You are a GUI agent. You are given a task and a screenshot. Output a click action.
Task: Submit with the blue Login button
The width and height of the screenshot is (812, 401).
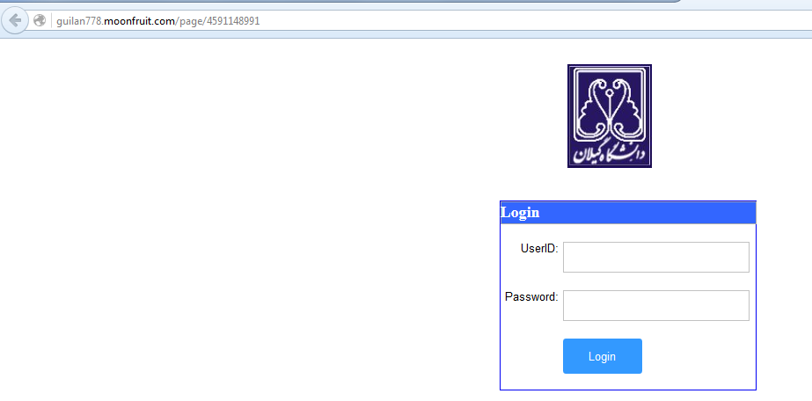603,356
